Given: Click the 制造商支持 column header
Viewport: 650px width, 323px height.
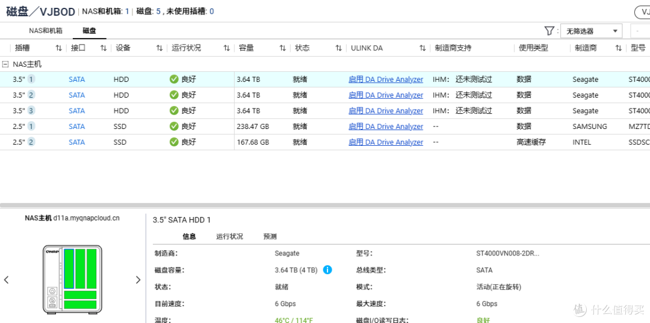Looking at the screenshot, I should click(x=453, y=48).
